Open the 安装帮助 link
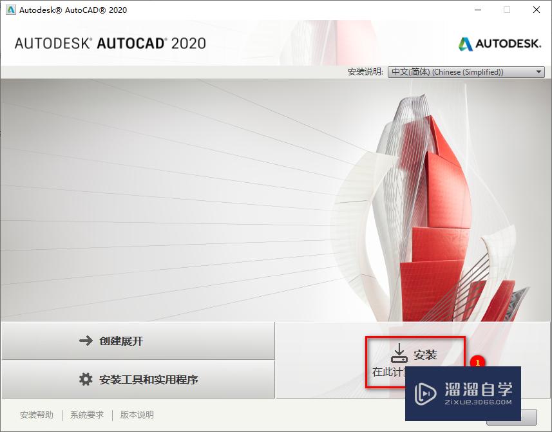This screenshot has height=432, width=552. tap(37, 415)
